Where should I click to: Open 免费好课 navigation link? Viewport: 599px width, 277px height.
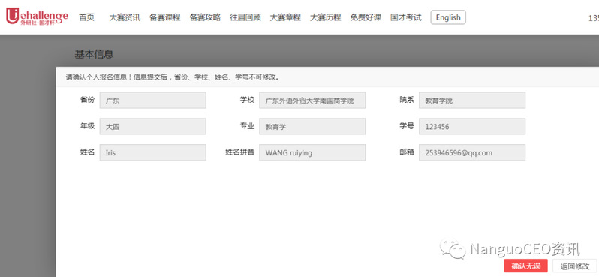pos(366,17)
